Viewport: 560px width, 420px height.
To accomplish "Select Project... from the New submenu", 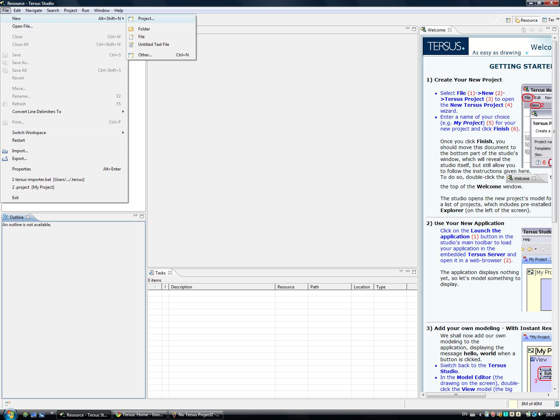I will 146,19.
